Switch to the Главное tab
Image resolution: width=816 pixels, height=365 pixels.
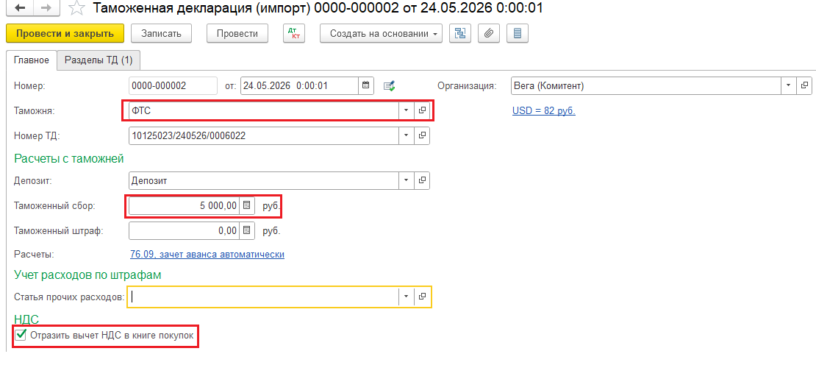(31, 60)
